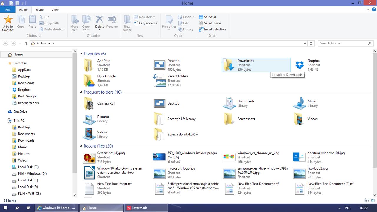Click Help question mark icon in ribbon
377x212 pixels.
click(x=373, y=10)
